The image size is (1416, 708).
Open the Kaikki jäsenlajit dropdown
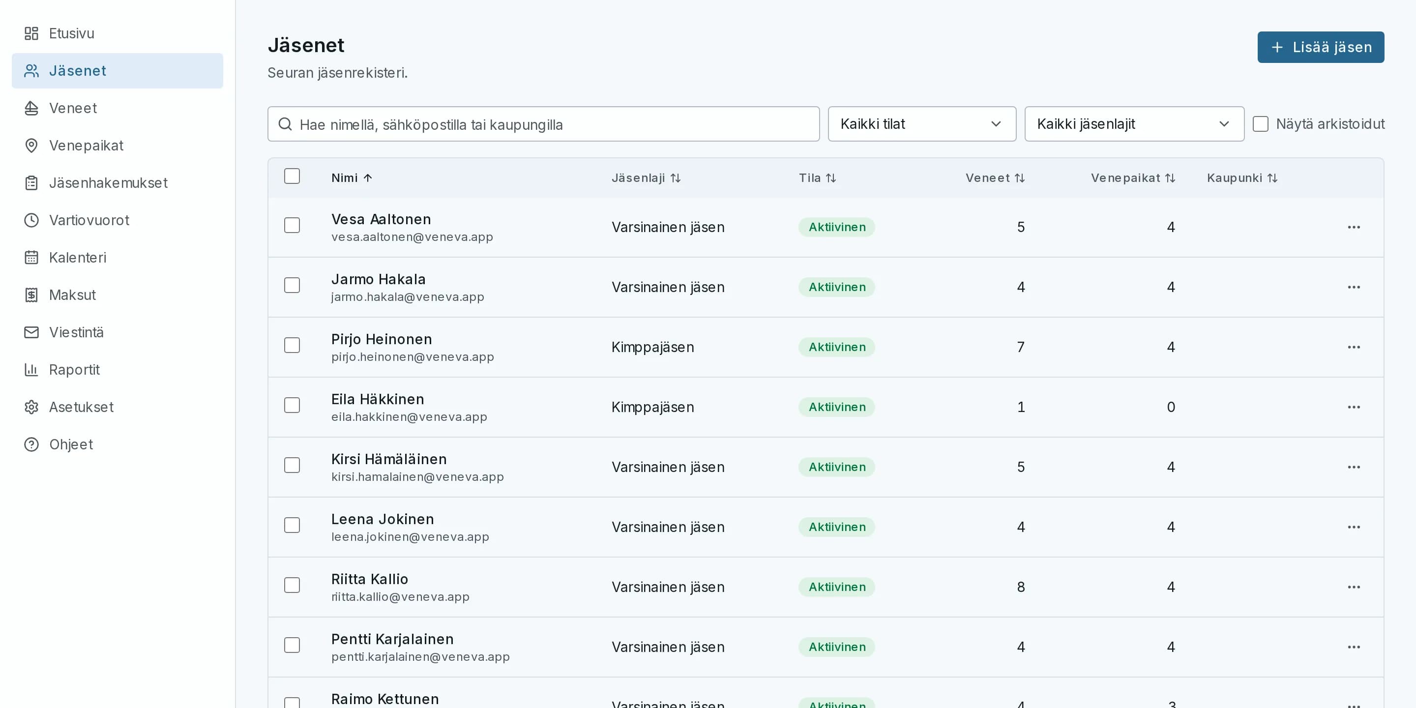(x=1134, y=124)
